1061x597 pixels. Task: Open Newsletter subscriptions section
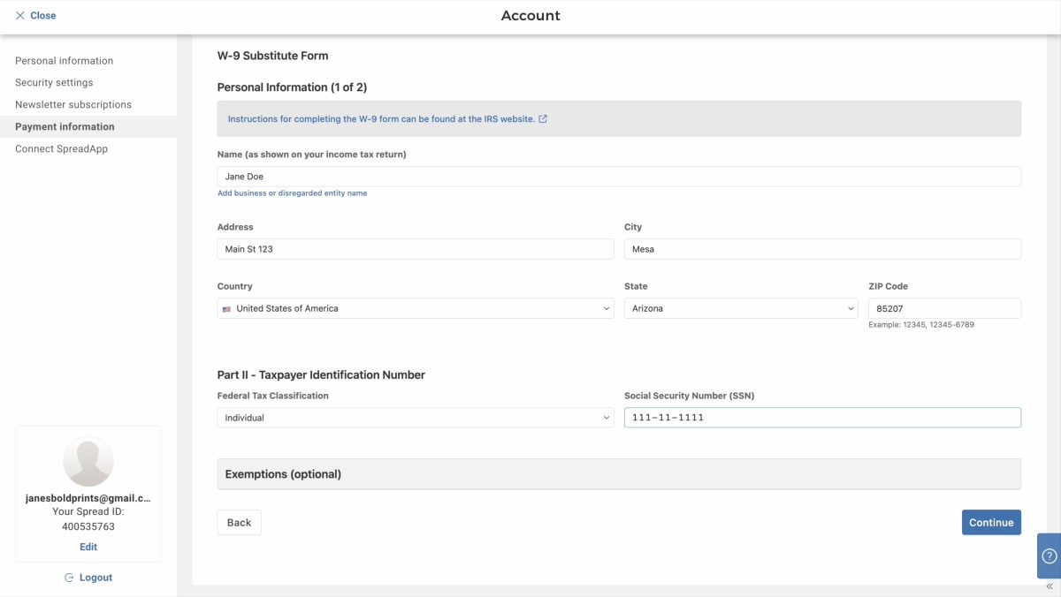click(x=73, y=105)
